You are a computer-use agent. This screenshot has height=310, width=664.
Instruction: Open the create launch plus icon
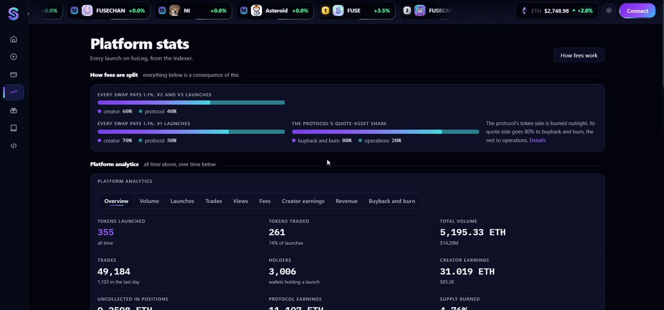coord(13,57)
